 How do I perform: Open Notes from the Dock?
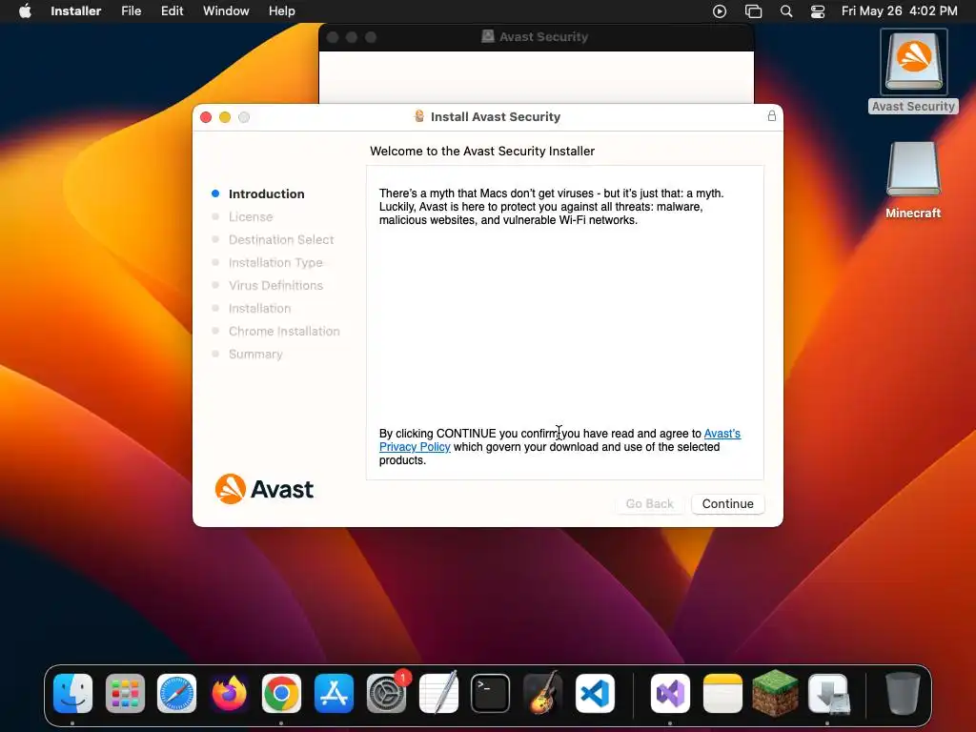[722, 694]
